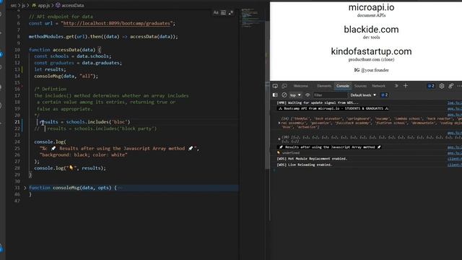Viewport: 462px width, 260px height.
Task: Click the app.js breadcrumb
Action: pyautogui.click(x=44, y=5)
